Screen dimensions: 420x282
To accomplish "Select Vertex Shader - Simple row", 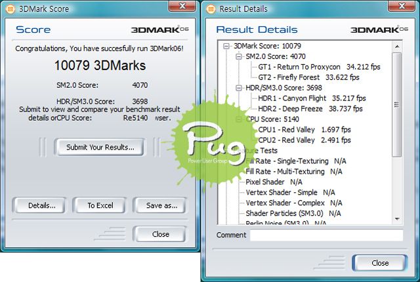I will tap(290, 192).
